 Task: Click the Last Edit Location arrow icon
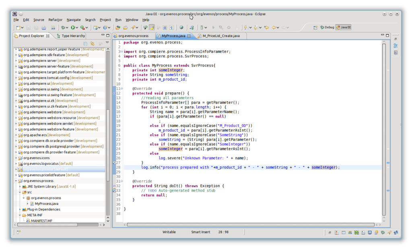point(266,27)
